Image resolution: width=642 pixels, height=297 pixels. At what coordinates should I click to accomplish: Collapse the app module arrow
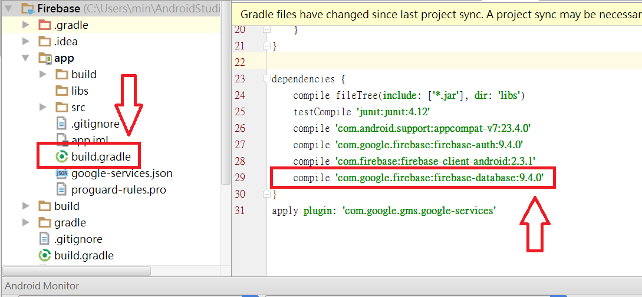pyautogui.click(x=26, y=58)
